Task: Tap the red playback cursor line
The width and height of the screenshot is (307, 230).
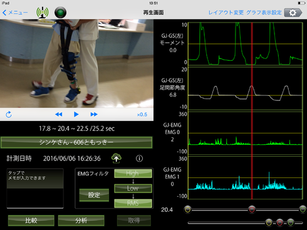Action: coord(252,111)
